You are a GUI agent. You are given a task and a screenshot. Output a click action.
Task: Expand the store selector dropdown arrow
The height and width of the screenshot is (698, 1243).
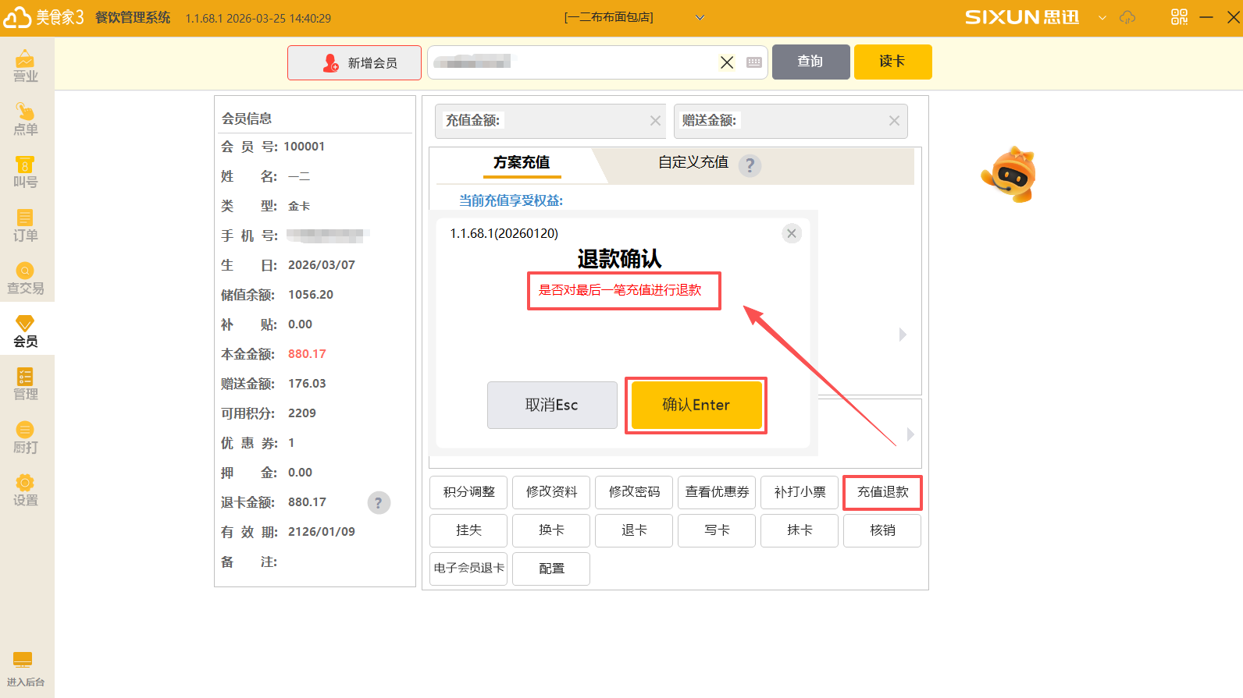tap(700, 18)
